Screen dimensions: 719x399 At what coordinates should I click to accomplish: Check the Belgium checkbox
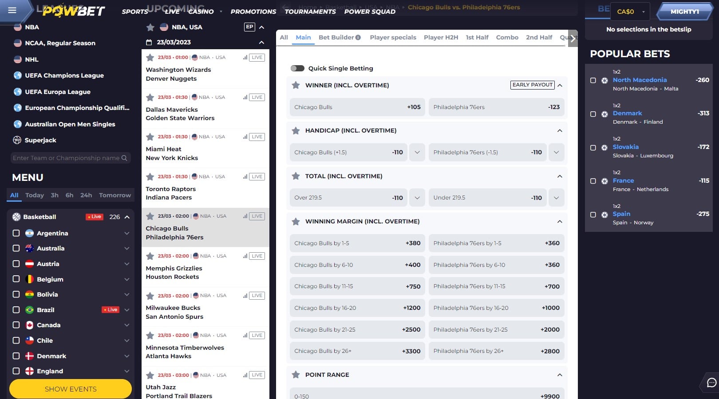(x=16, y=279)
